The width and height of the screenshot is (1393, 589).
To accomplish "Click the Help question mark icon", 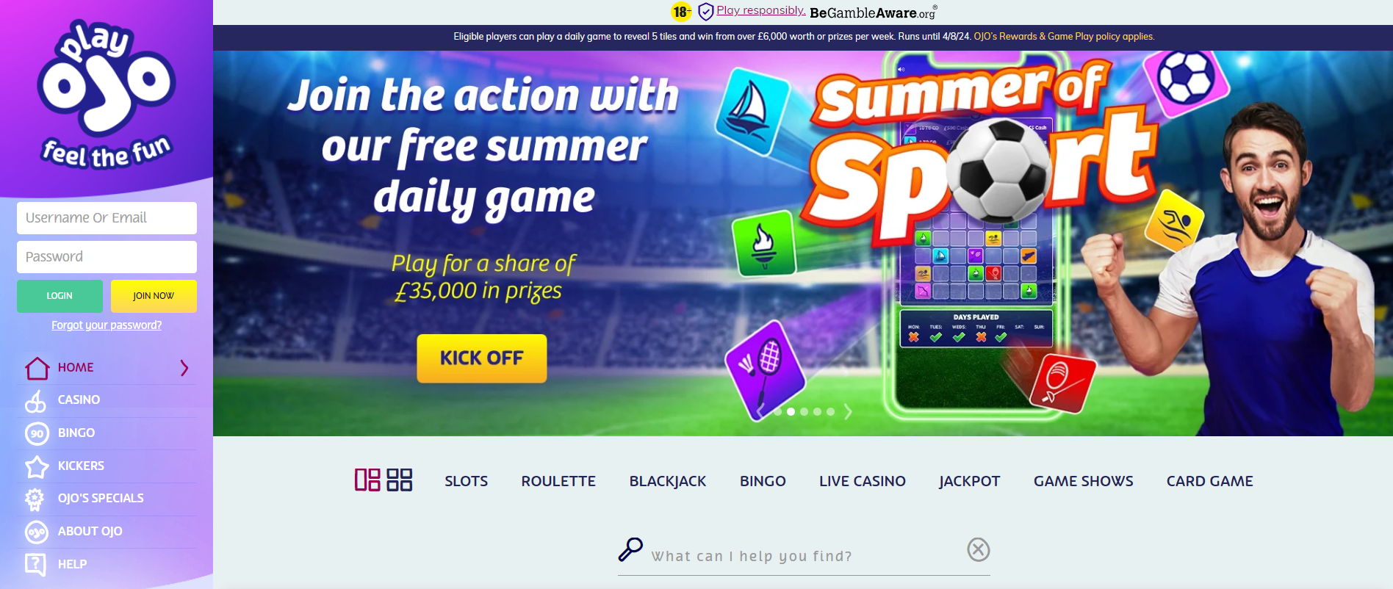I will (35, 564).
